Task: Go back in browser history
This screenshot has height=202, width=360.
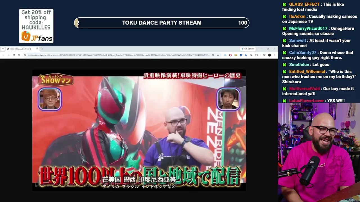Action: [3, 55]
